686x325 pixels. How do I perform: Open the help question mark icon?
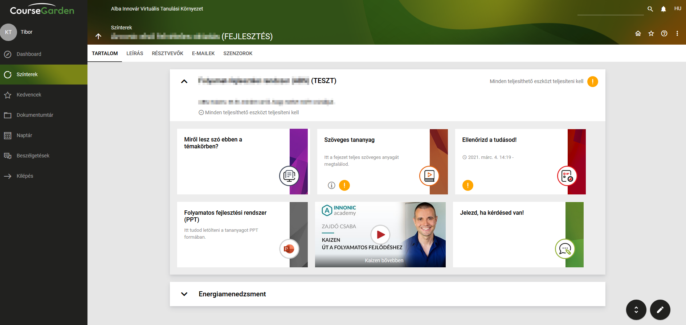coord(664,33)
